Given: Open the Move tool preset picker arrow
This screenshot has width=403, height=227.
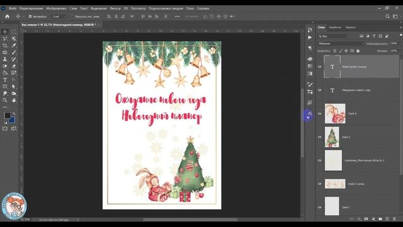Looking at the screenshot, I should 23,16.
